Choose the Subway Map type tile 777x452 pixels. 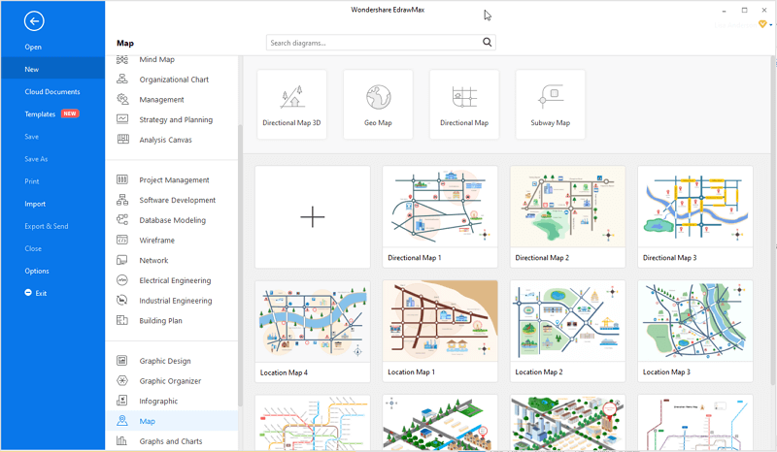tap(551, 105)
